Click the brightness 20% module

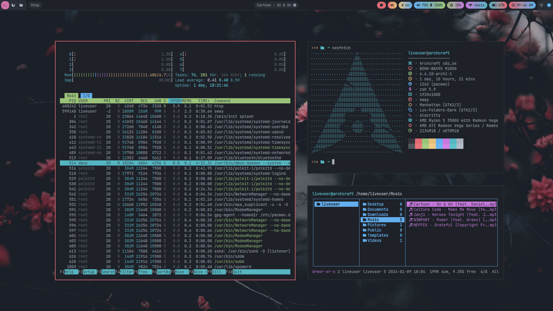pyautogui.click(x=455, y=5)
